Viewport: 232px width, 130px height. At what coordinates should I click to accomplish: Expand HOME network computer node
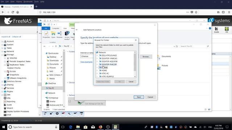coord(97,70)
